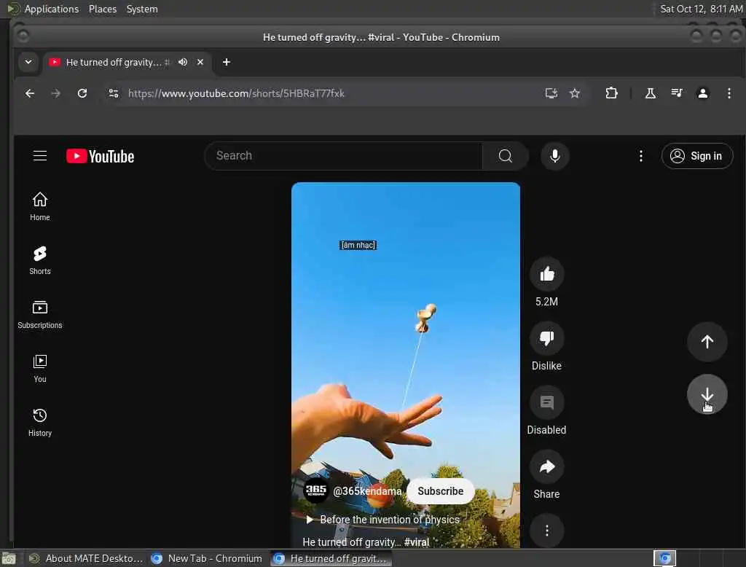Go to the YouTube logo home link

click(x=100, y=156)
